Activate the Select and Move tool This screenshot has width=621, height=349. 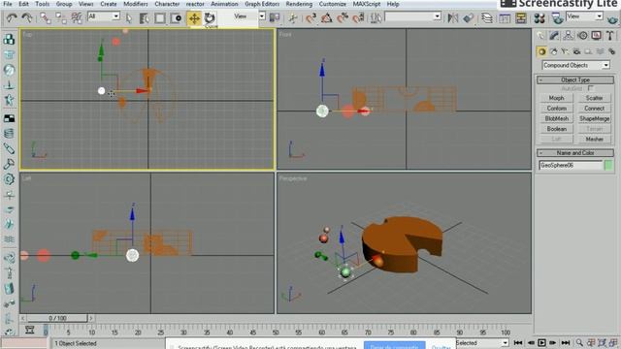coord(194,18)
